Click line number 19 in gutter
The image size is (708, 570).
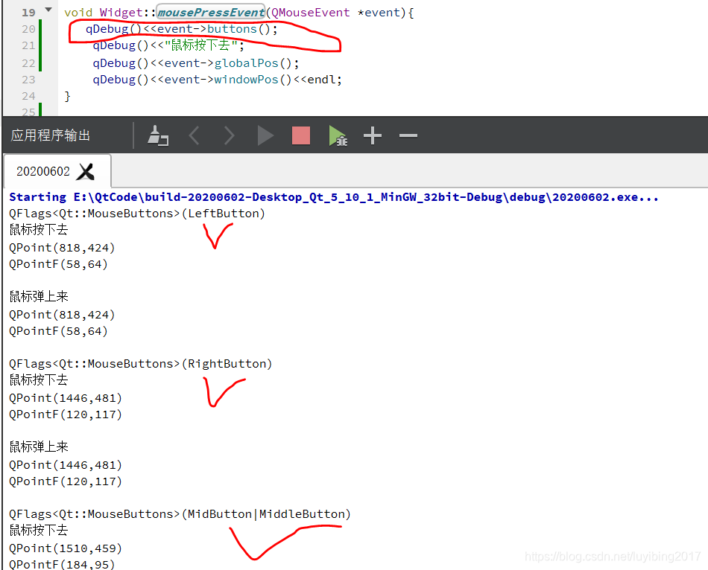tap(28, 13)
